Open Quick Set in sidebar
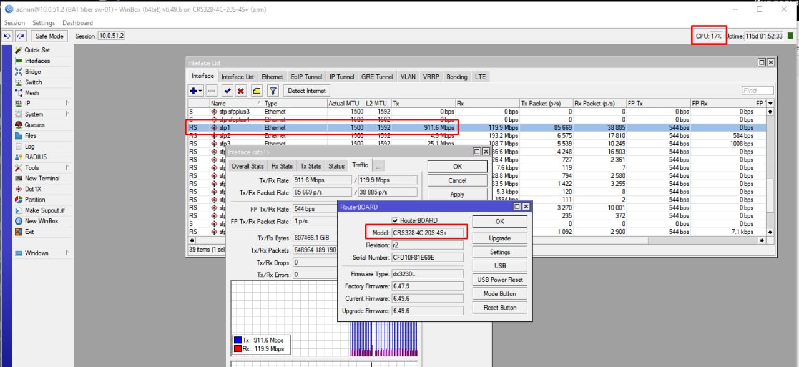 (x=37, y=50)
